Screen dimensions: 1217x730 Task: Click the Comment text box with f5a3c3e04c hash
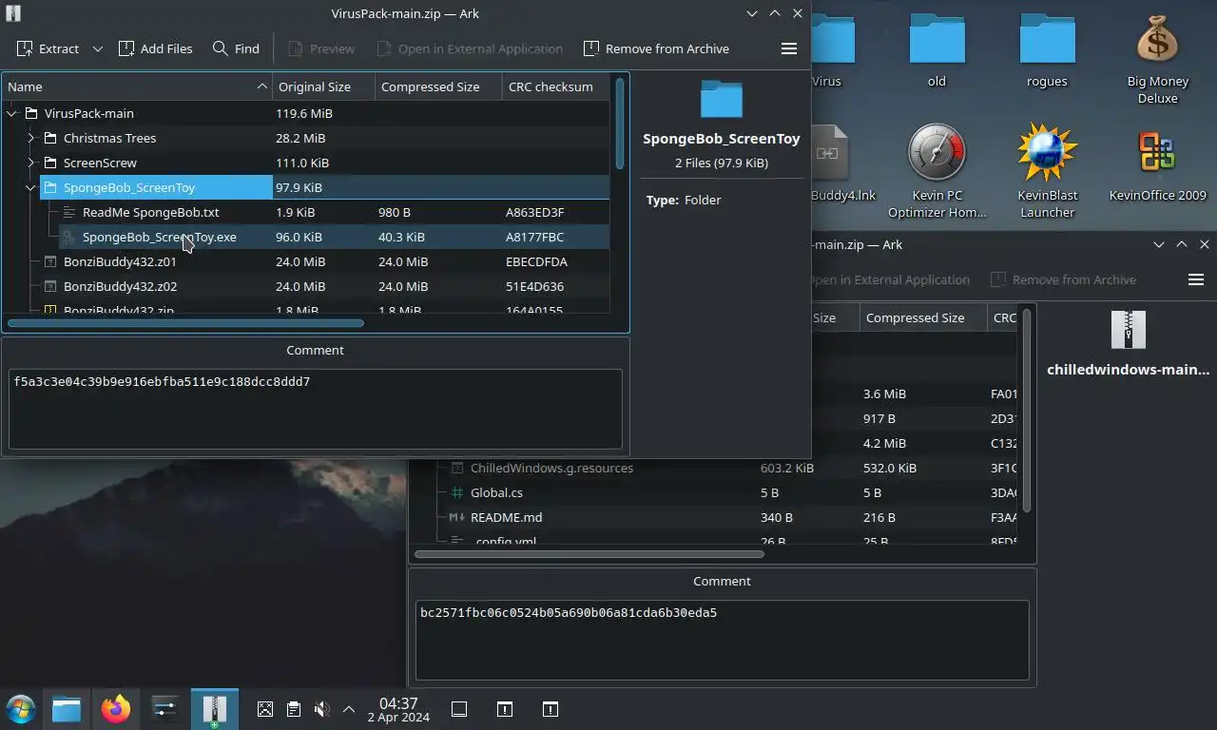tap(316, 409)
